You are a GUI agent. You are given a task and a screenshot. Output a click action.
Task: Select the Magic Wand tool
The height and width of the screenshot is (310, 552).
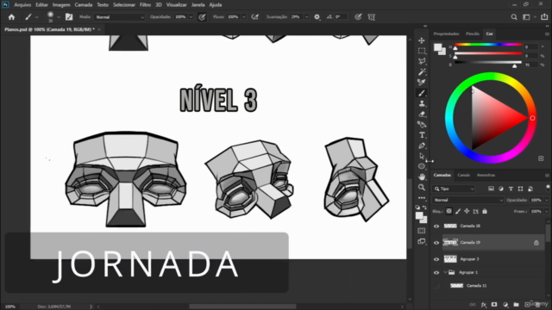[422, 72]
